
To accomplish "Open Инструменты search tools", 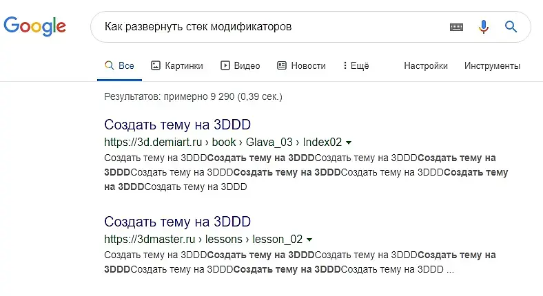I will (x=492, y=65).
